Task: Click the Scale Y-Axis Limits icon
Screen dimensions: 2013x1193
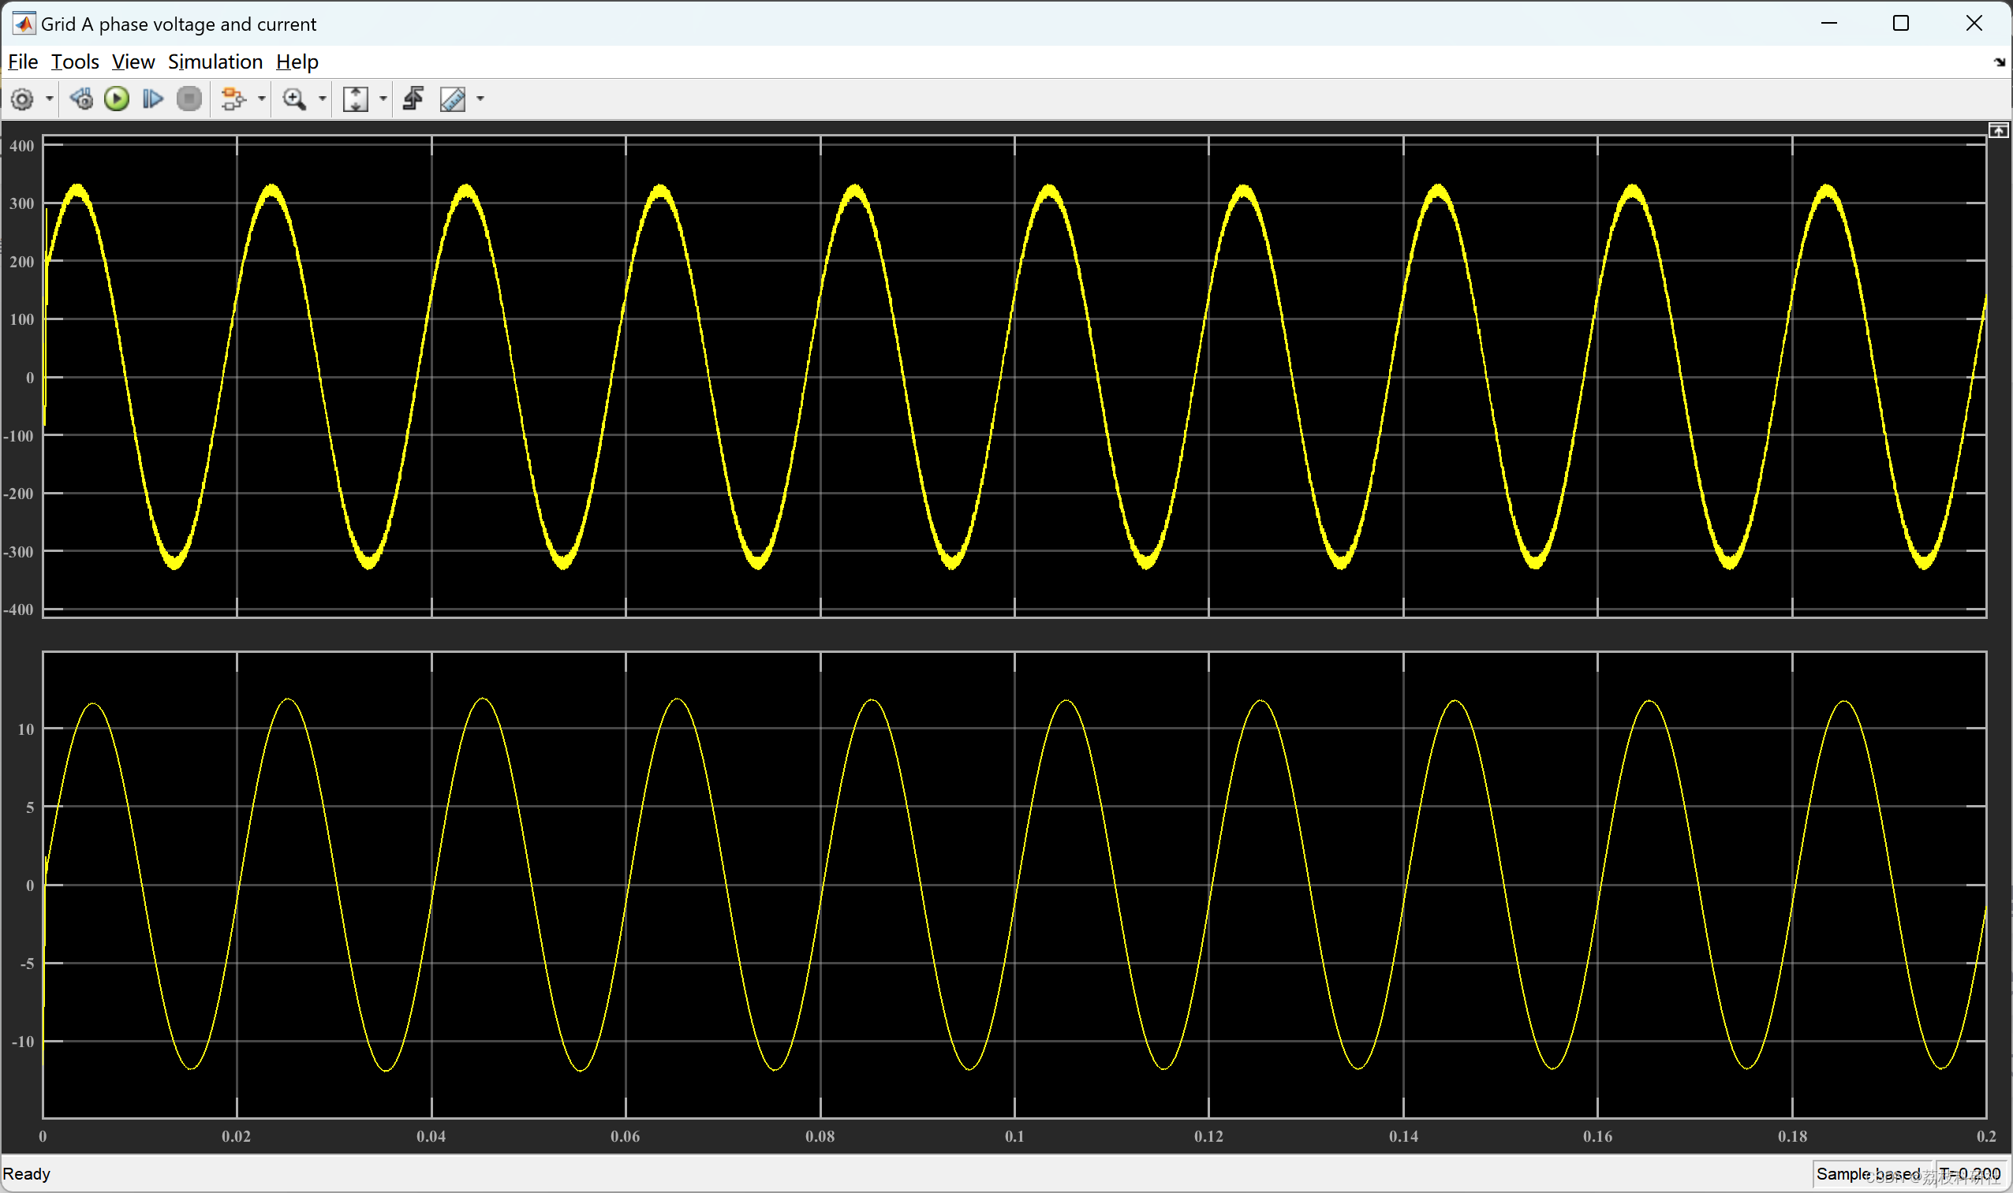Action: pyautogui.click(x=356, y=99)
